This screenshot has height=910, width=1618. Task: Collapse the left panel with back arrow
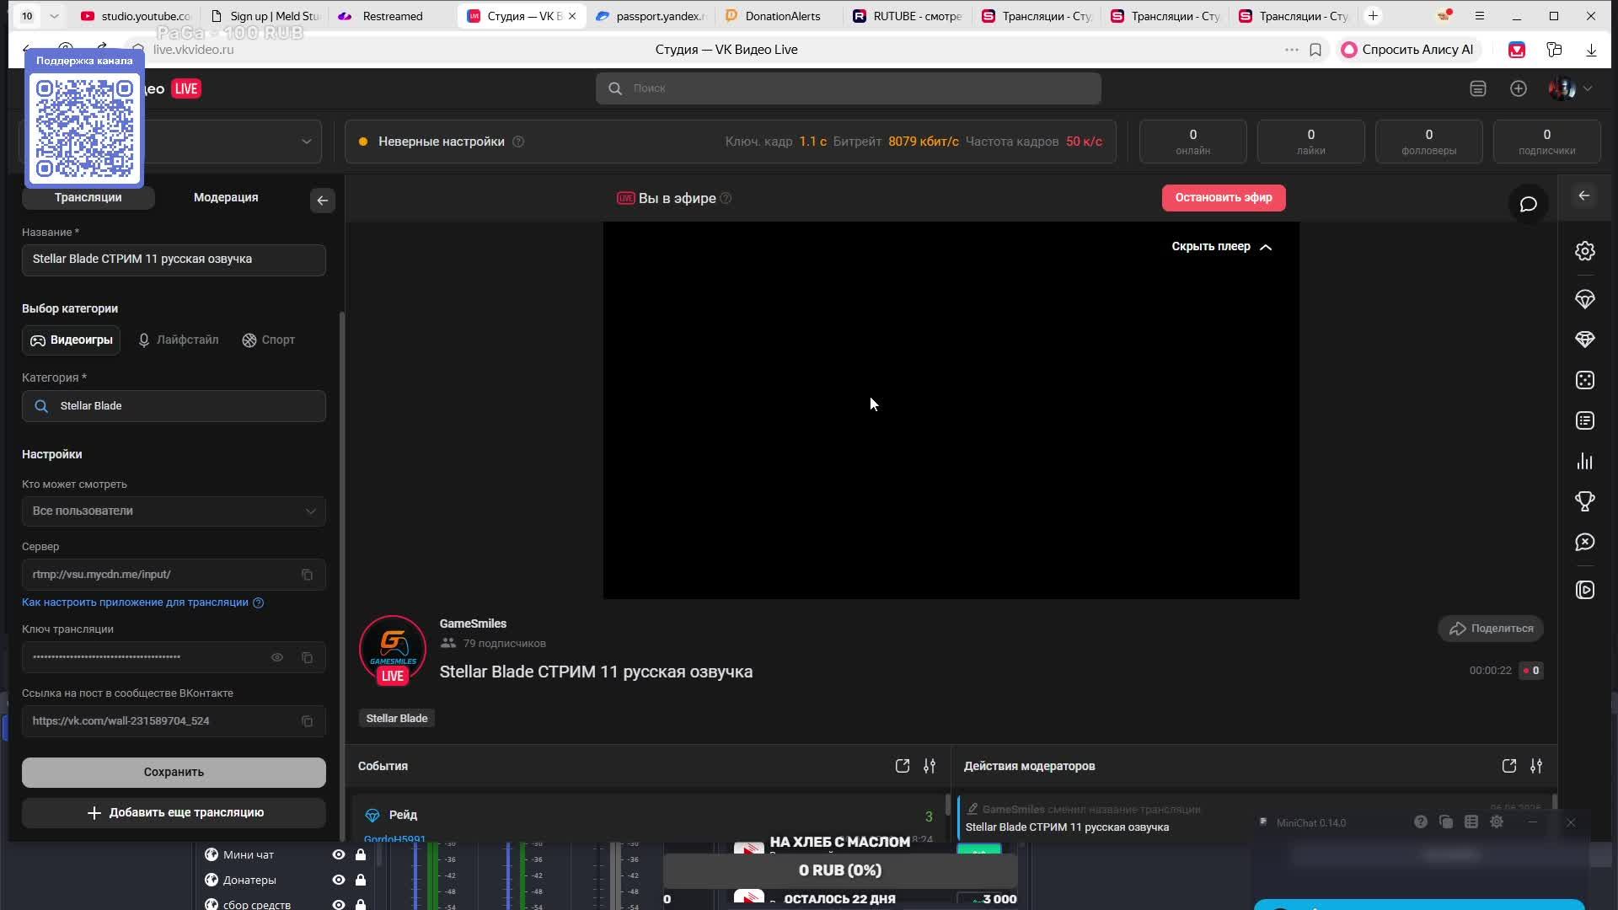coord(322,201)
